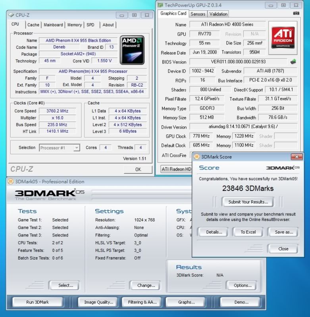Viewport: 310px width, 317px height.
Task: Minimize the CPU-Z window
Action: coord(121,15)
